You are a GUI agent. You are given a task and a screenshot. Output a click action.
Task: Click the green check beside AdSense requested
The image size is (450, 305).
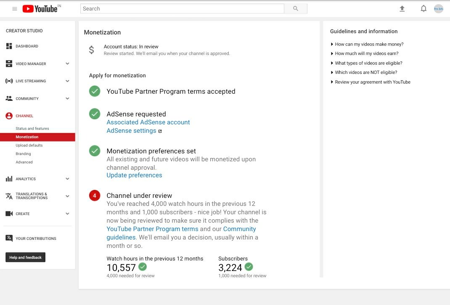click(x=95, y=114)
